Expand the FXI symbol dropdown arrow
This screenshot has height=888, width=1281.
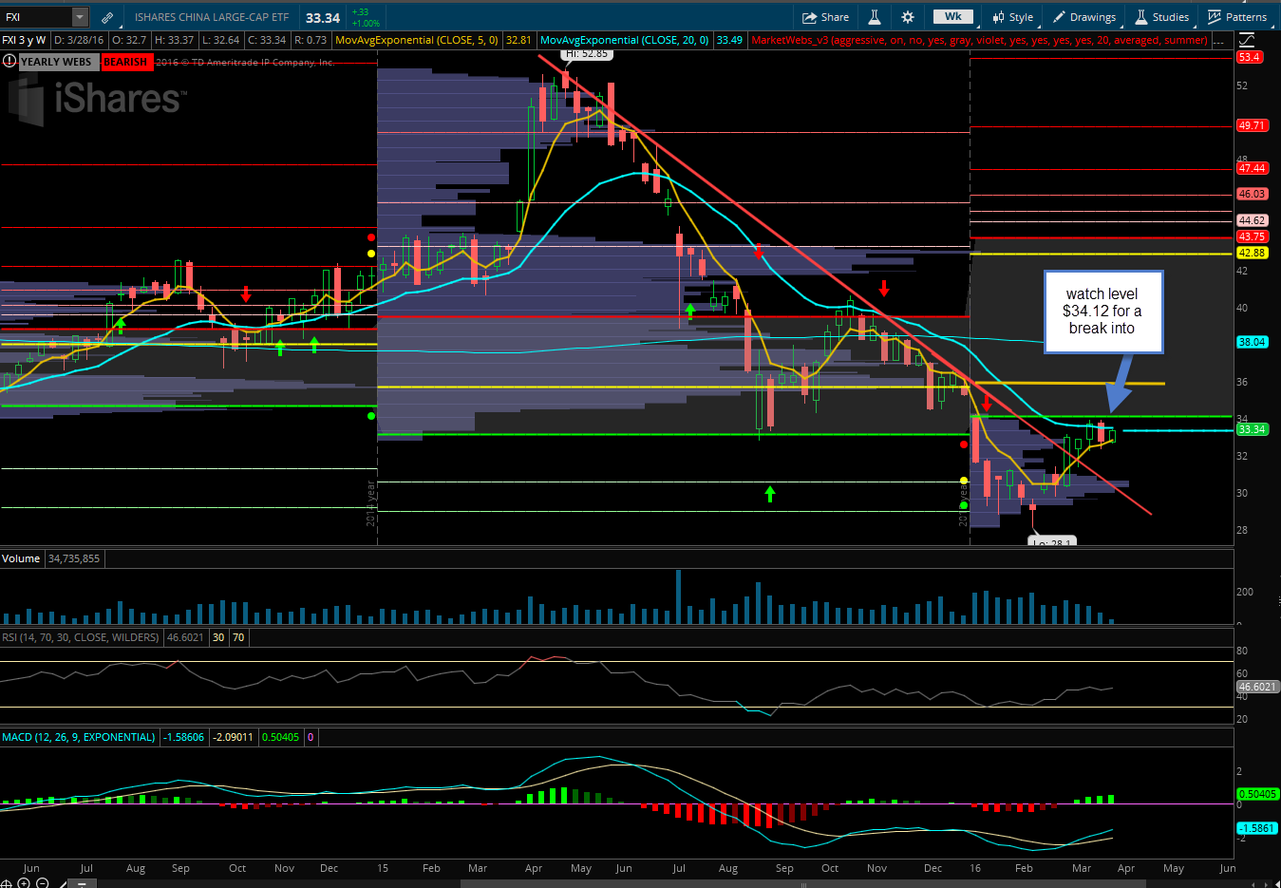point(80,17)
